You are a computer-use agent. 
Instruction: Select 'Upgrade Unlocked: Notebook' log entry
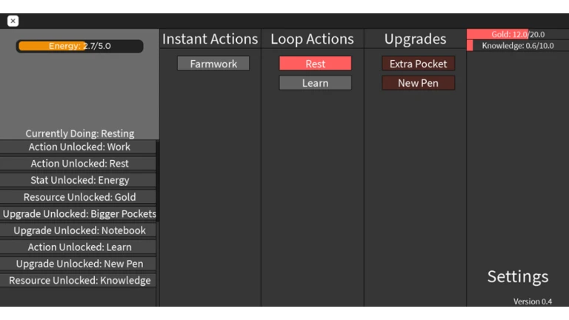click(79, 230)
